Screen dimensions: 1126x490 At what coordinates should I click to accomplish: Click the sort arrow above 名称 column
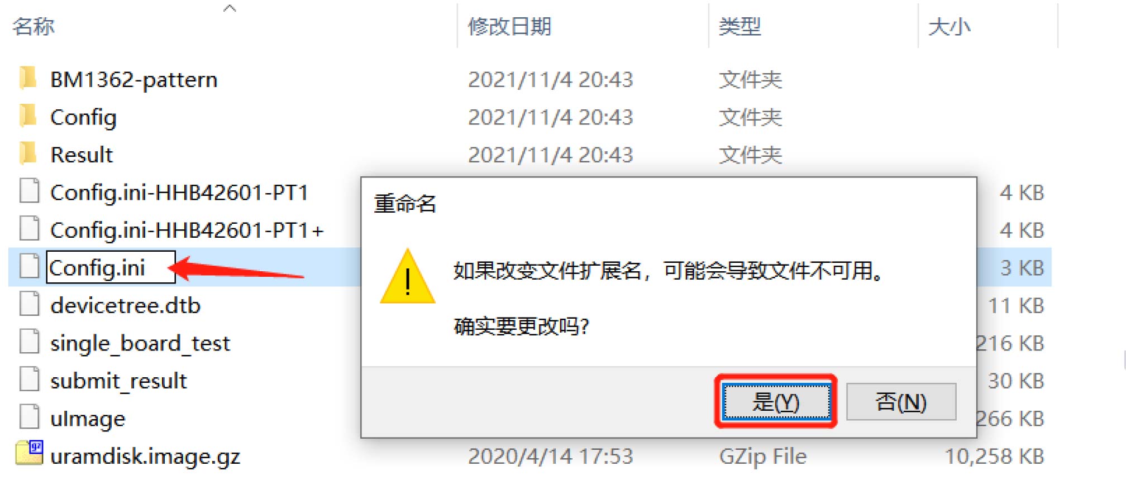230,8
